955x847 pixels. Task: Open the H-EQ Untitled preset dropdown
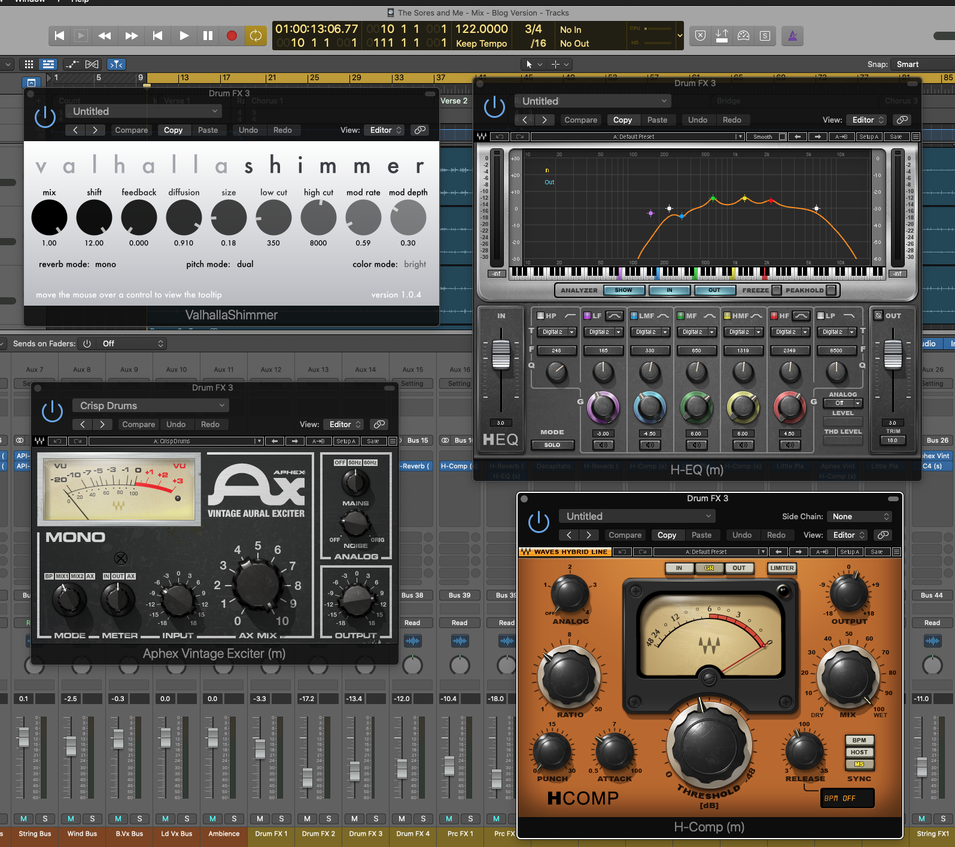click(592, 101)
